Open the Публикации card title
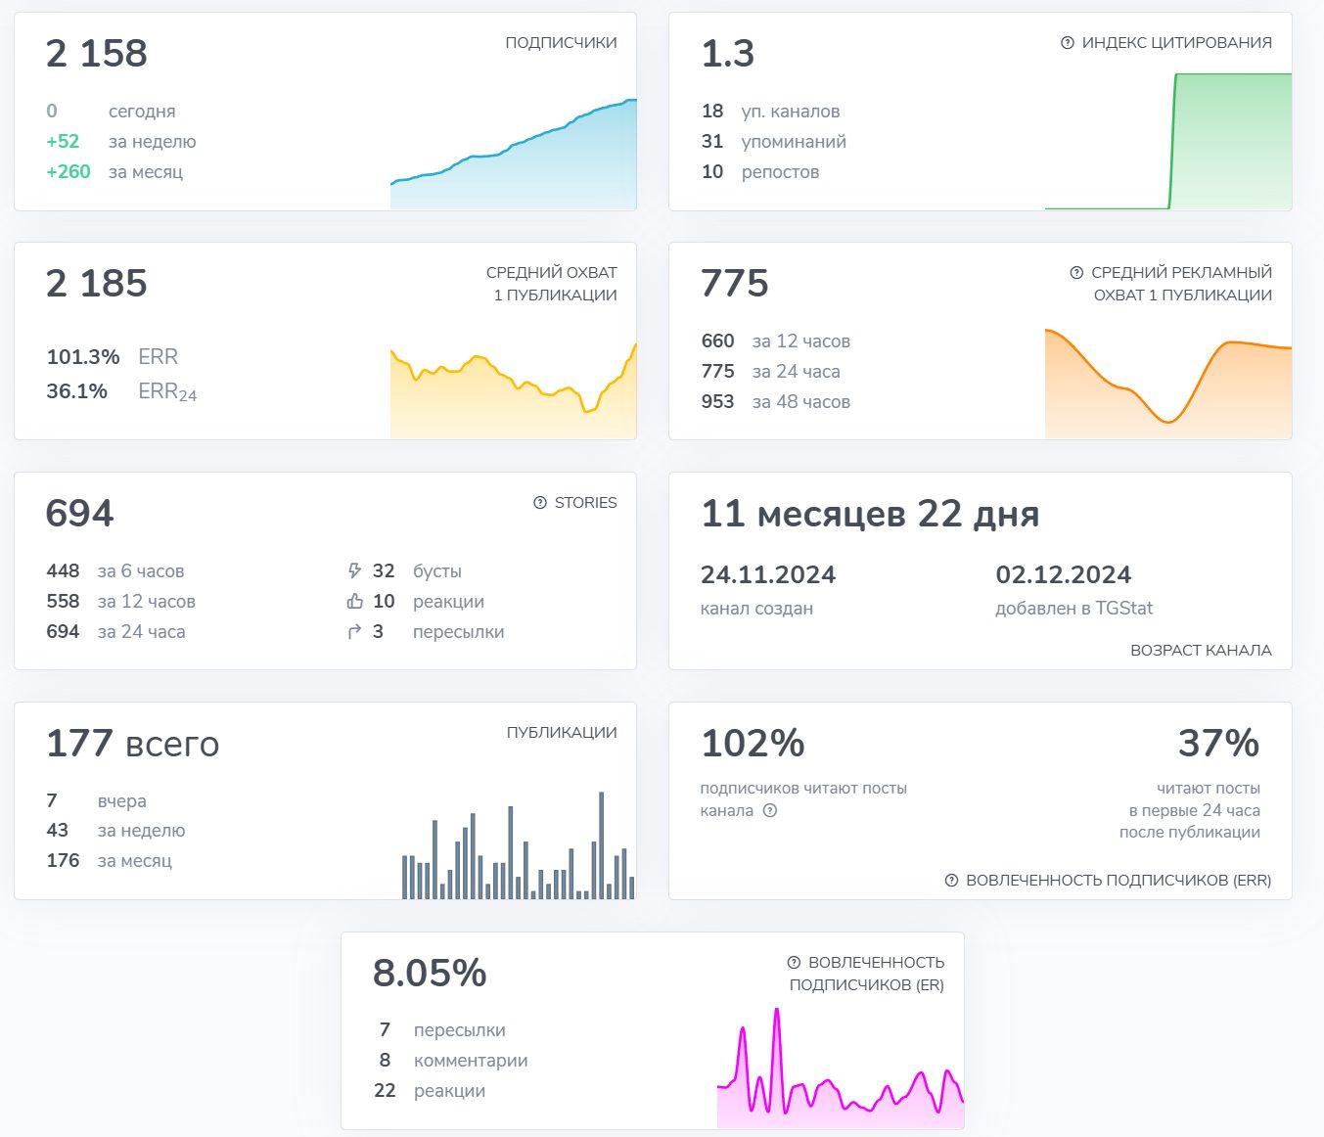The image size is (1324, 1137). tap(562, 733)
